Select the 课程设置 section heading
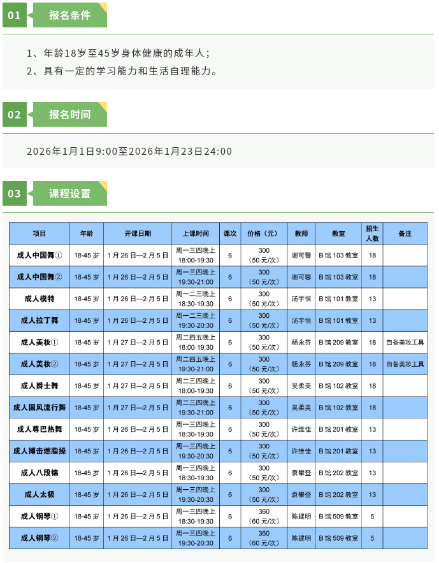The height and width of the screenshot is (563, 439). point(69,194)
